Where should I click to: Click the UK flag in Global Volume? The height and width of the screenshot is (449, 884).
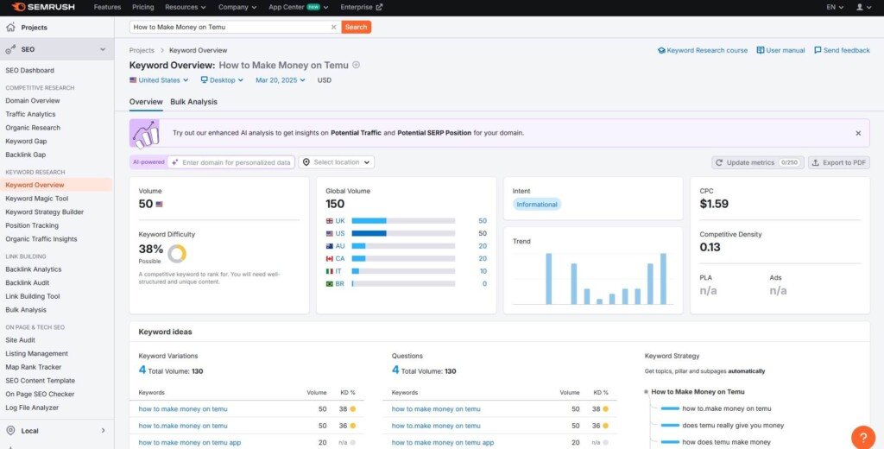(329, 221)
